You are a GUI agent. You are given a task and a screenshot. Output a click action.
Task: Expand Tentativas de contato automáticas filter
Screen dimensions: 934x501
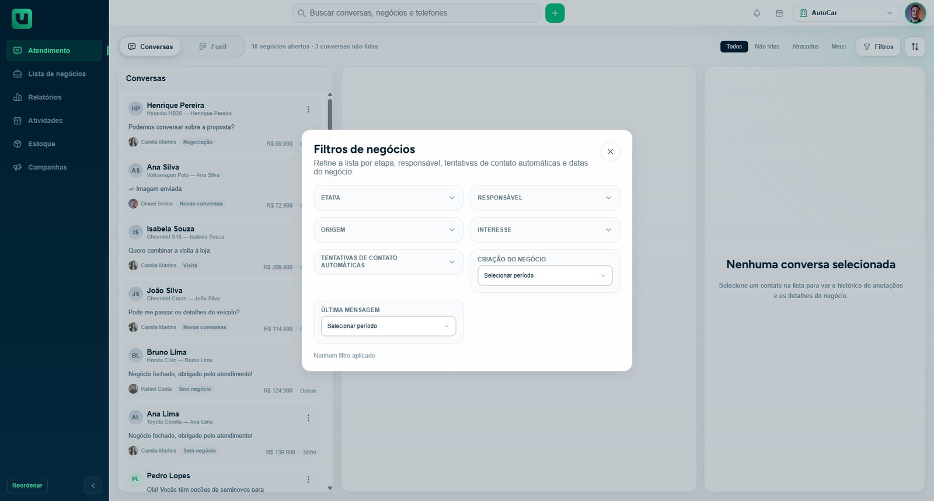pos(388,262)
